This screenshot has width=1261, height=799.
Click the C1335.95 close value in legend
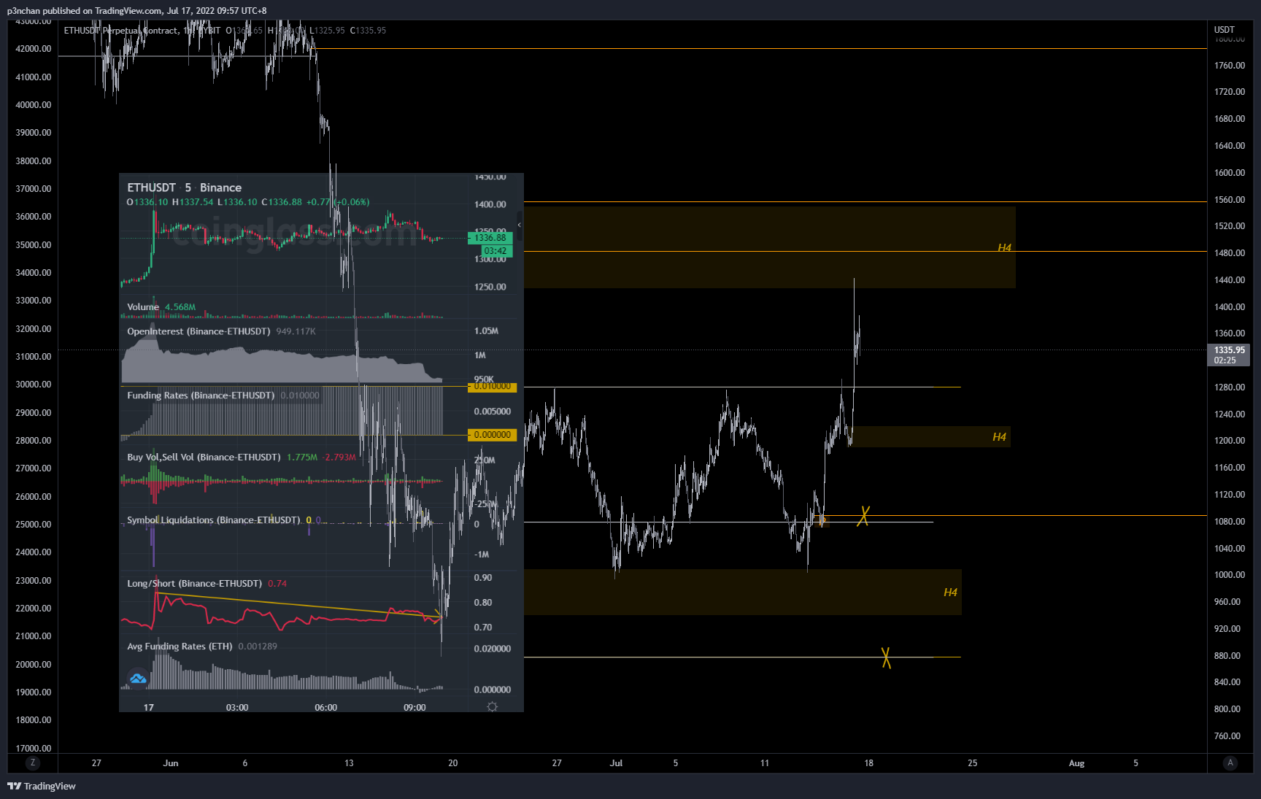368,31
